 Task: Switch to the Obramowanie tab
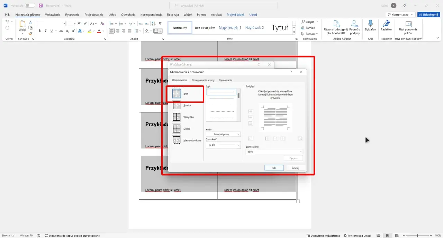point(180,80)
